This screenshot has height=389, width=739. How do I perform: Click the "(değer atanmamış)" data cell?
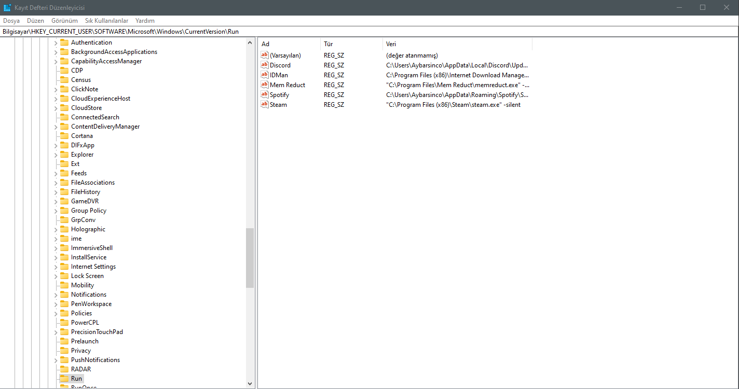tap(412, 55)
